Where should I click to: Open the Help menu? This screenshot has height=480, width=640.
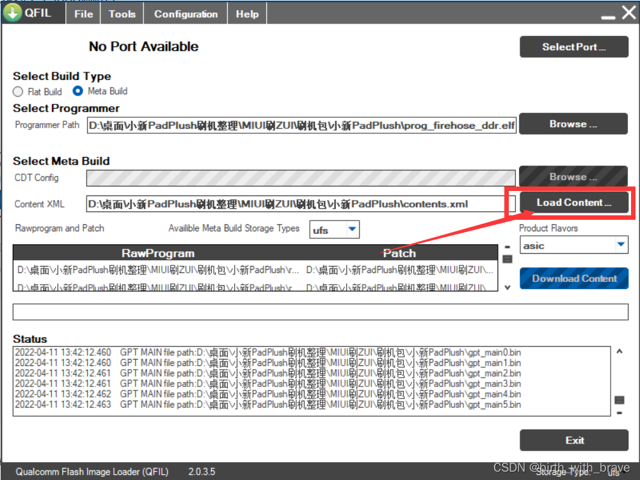coord(247,14)
